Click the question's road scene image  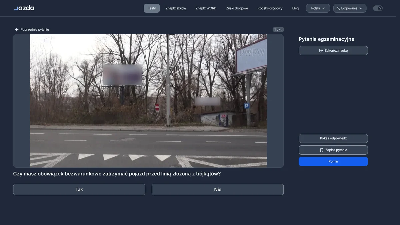148,101
